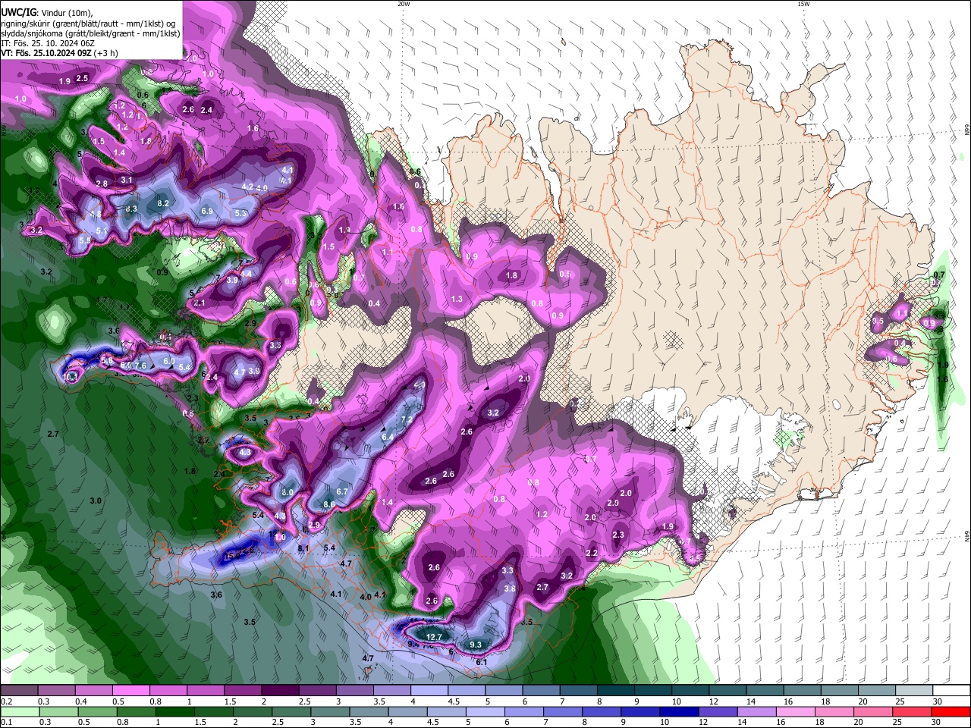
Task: Click the 'rigning/skúrir' description line
Action: point(88,24)
